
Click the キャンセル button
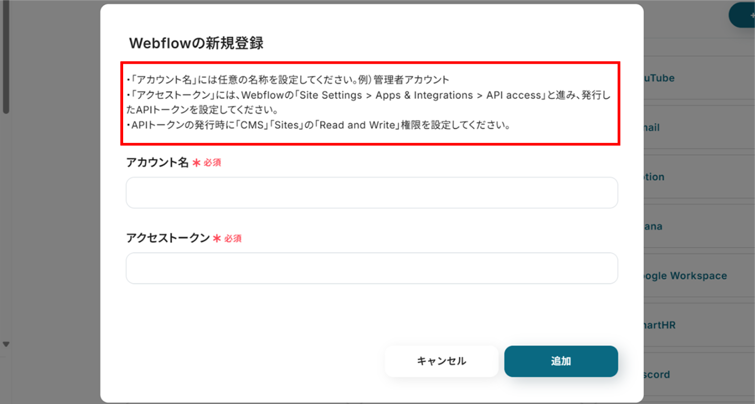442,361
